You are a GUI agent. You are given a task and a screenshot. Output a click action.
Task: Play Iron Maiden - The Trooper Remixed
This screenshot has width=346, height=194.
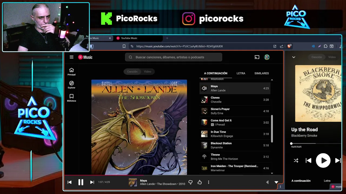pyautogui.click(x=235, y=168)
